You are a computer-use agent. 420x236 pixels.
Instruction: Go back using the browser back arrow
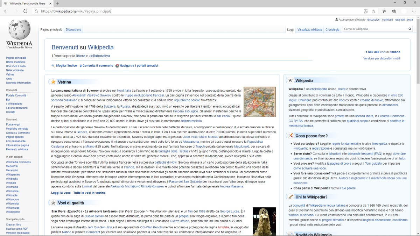(x=6, y=11)
